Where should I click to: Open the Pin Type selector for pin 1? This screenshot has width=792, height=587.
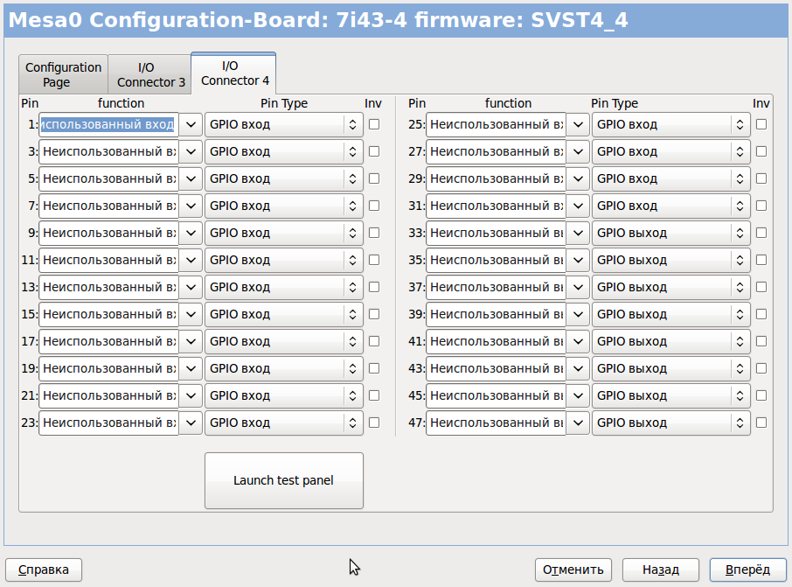click(284, 124)
